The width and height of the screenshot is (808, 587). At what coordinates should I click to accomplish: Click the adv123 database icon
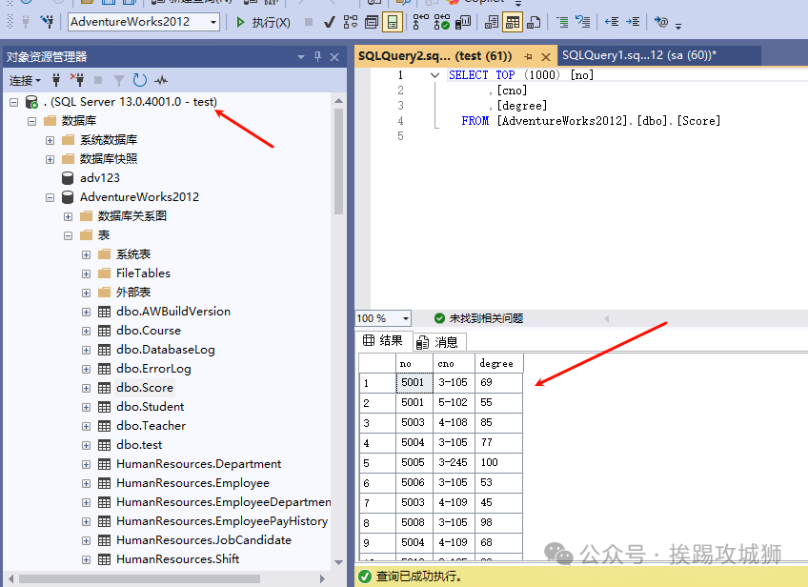coord(68,178)
